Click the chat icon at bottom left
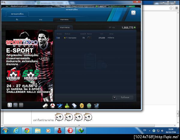 coord(15,105)
